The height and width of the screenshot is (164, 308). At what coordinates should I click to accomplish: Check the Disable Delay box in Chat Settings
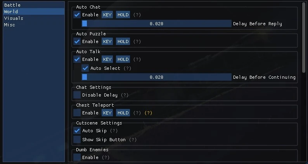point(77,95)
